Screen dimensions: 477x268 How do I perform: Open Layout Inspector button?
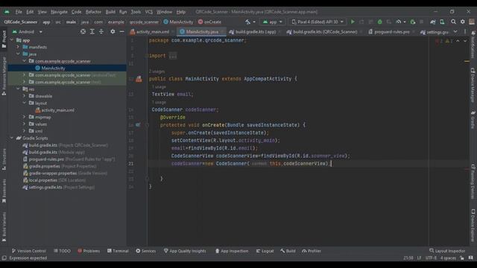point(447,251)
